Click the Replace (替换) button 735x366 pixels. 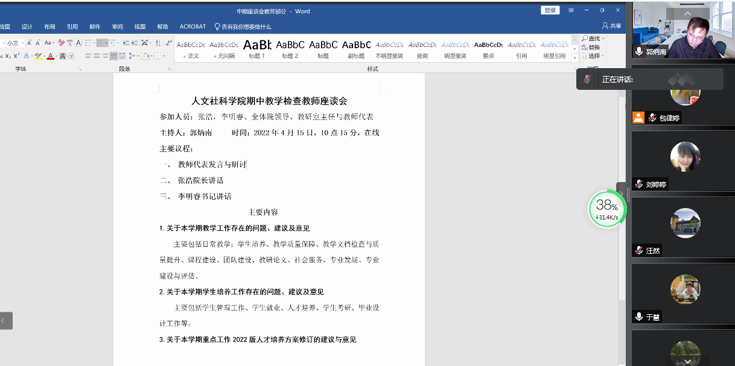coord(594,47)
